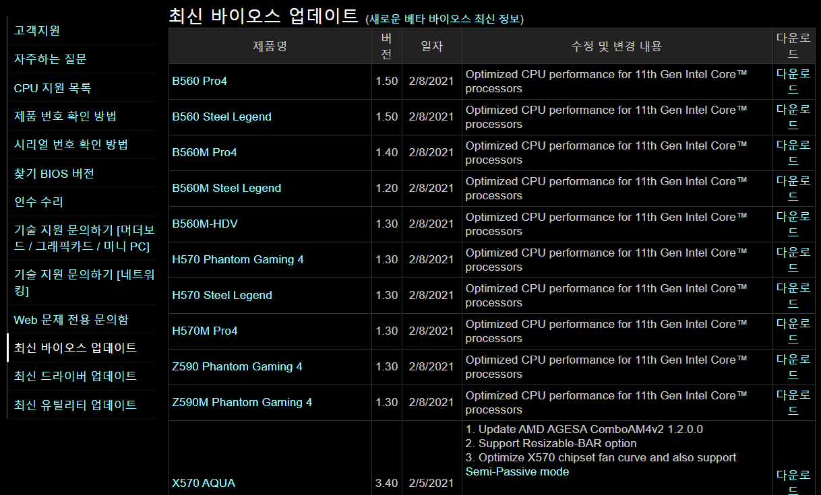Click date 2/8/2021 in Z590M Phantom Gaming 4 row
The width and height of the screenshot is (821, 495).
click(x=431, y=402)
